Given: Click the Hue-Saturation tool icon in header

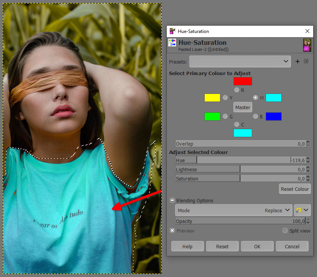Looking at the screenshot, I should coord(172,43).
